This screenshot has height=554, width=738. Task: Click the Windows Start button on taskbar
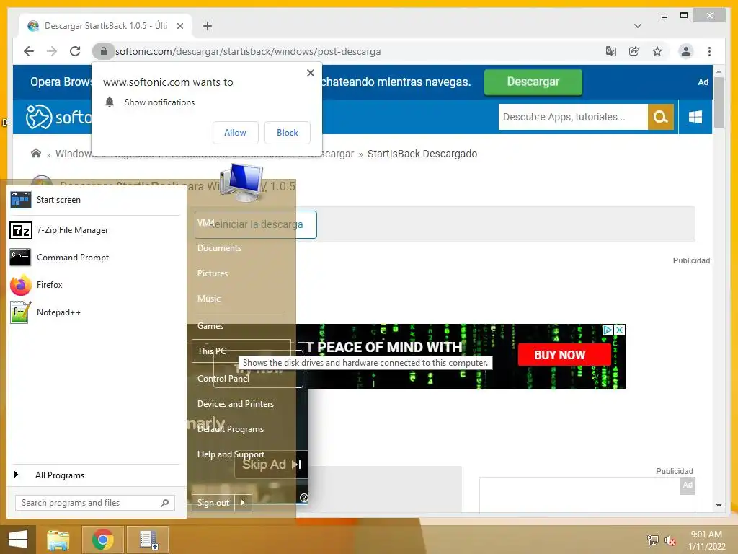(x=18, y=540)
